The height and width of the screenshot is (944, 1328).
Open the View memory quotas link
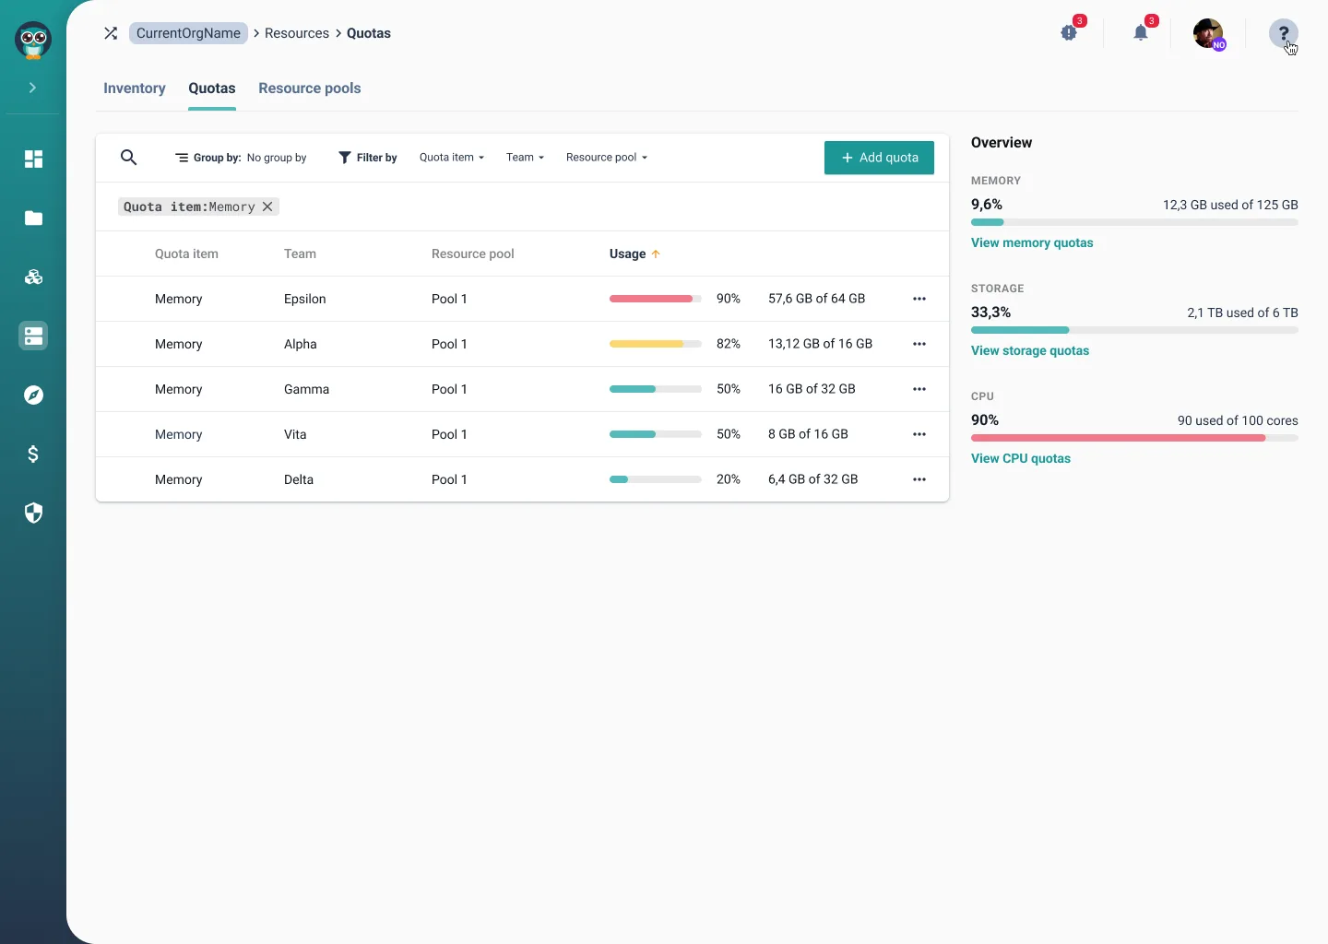1032,242
